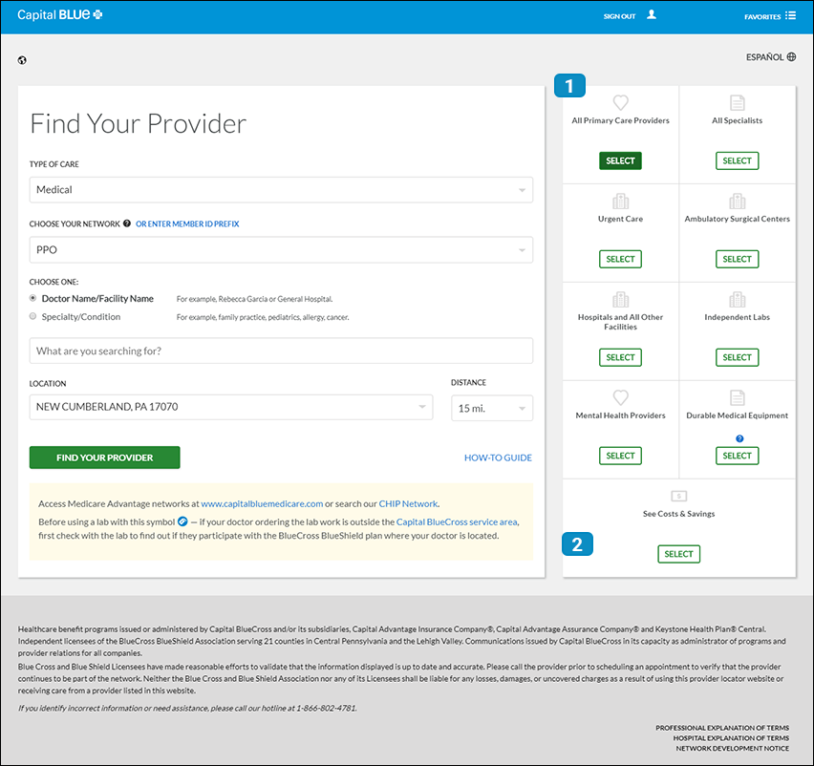Viewport: 814px width, 766px height.
Task: Select Hospitals and All Other Facilities button
Action: [x=620, y=357]
